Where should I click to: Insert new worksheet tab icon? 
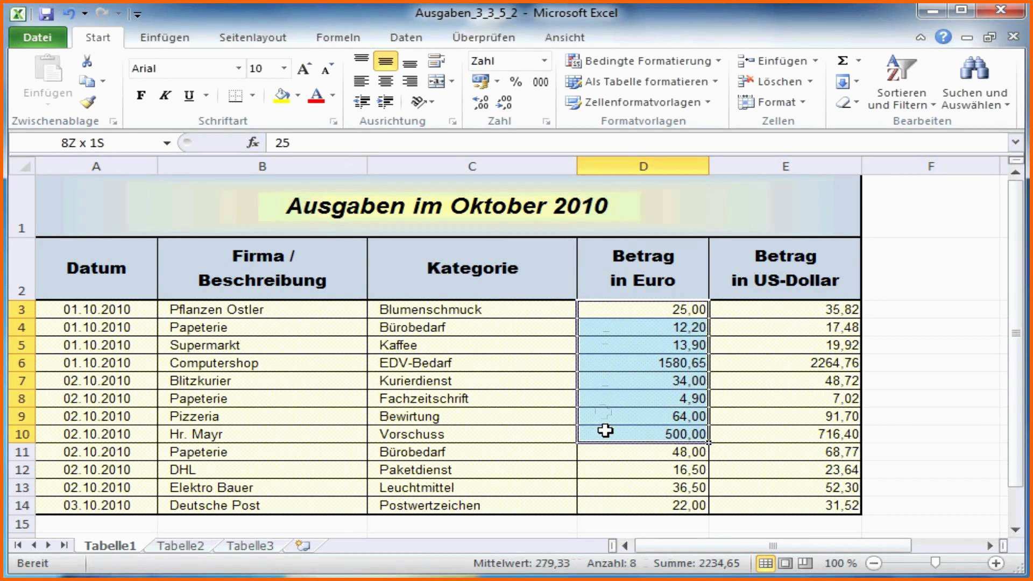(303, 545)
